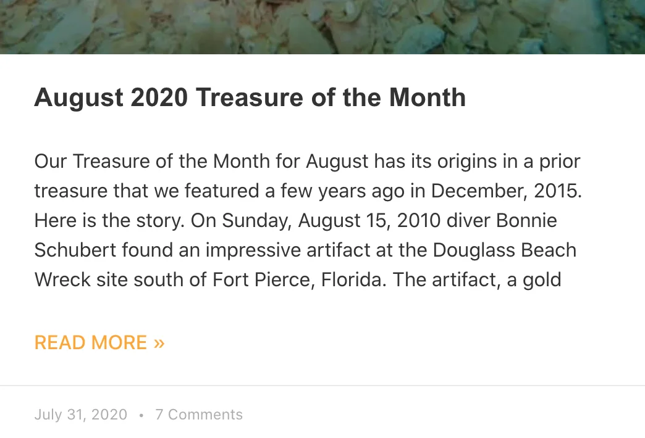This screenshot has height=438, width=645.
Task: Click the post excerpt paragraph
Action: coord(308,220)
